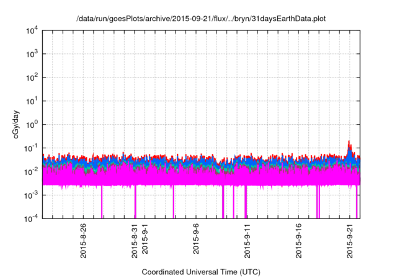Click the 10^3 y-axis tick label
The image size is (397, 278).
(32, 54)
